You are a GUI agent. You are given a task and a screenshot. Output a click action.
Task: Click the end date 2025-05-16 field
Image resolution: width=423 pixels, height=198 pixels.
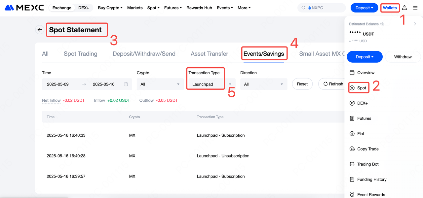pos(104,84)
